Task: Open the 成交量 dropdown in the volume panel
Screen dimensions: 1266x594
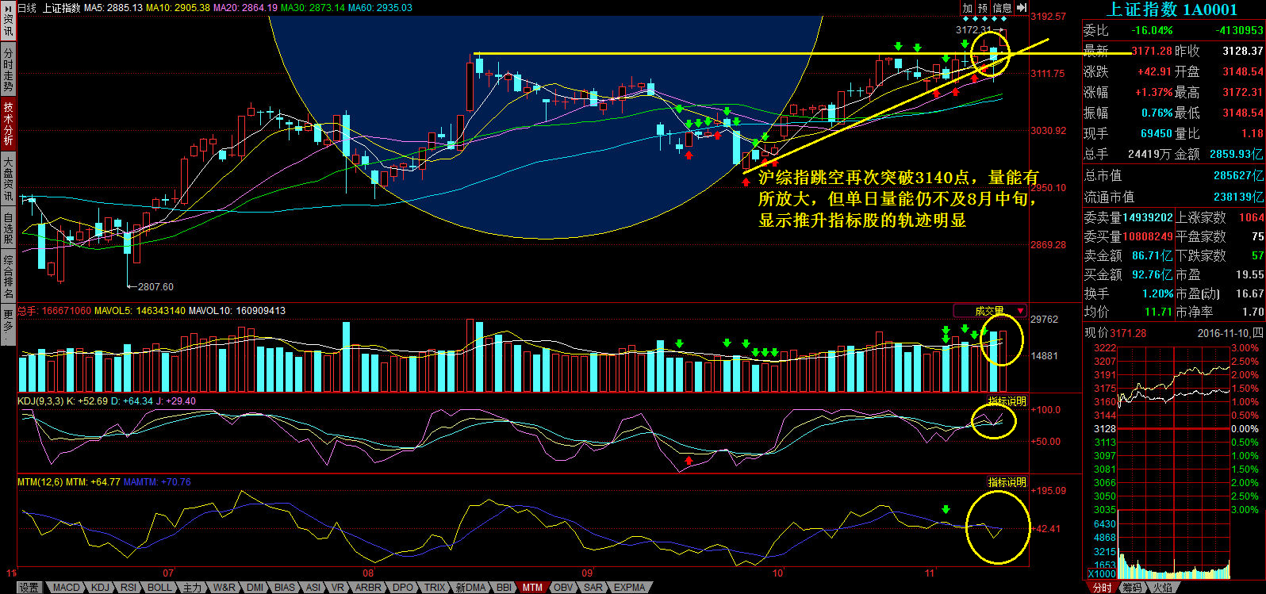Action: tap(991, 311)
